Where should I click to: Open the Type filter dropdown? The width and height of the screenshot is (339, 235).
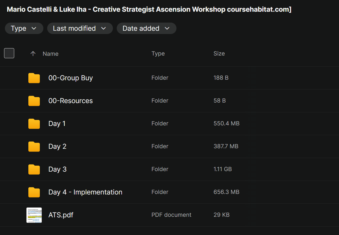(24, 29)
